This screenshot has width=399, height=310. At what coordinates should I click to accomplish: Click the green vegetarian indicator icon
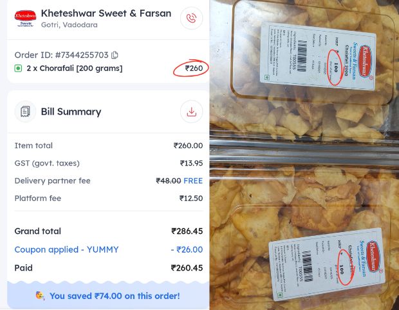coord(18,68)
